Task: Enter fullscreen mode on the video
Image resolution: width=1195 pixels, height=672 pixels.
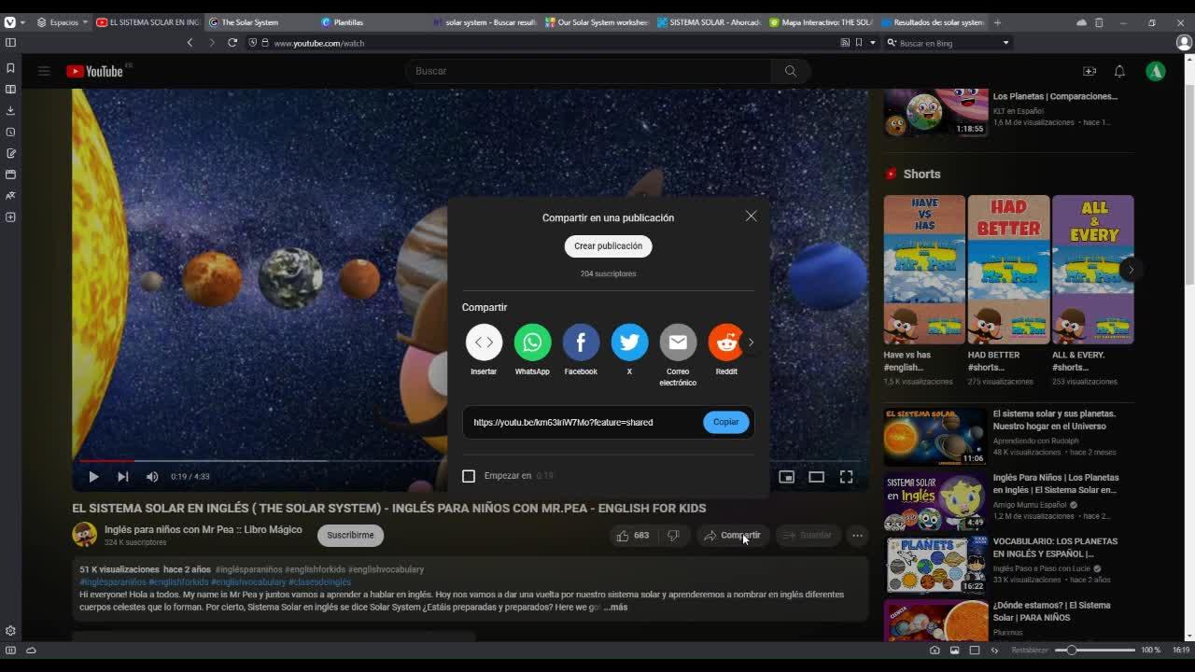Action: [846, 477]
